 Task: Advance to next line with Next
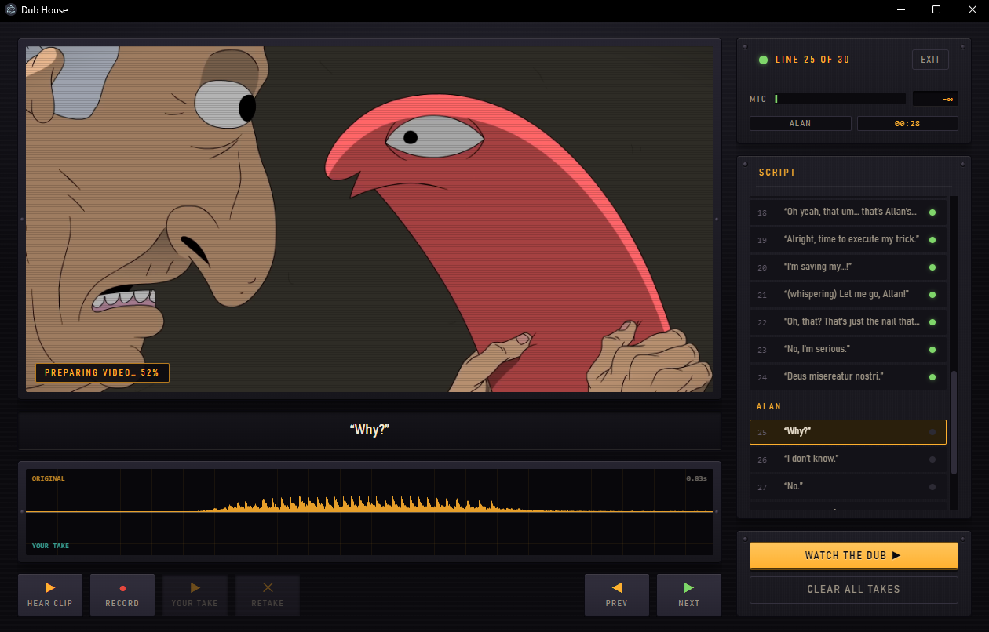689,594
